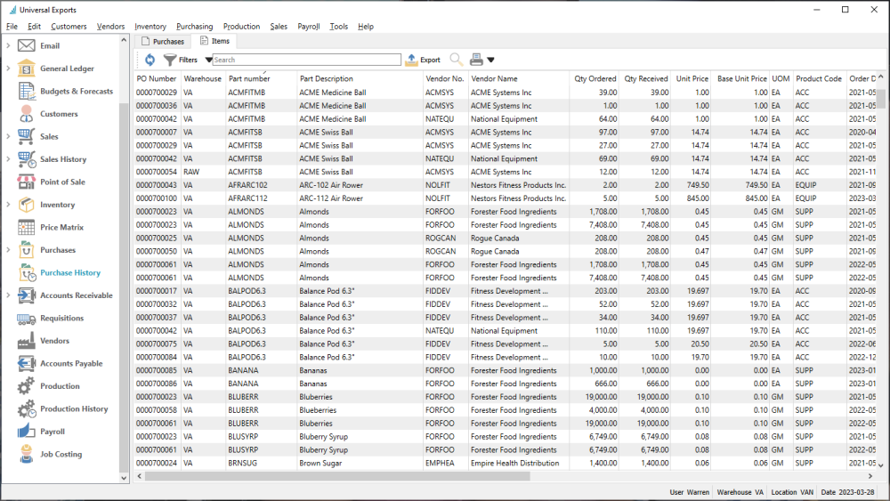Image resolution: width=890 pixels, height=501 pixels.
Task: Focus the Search input field
Action: click(306, 60)
